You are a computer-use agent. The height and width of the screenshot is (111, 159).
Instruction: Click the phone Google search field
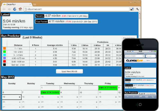(151, 56)
